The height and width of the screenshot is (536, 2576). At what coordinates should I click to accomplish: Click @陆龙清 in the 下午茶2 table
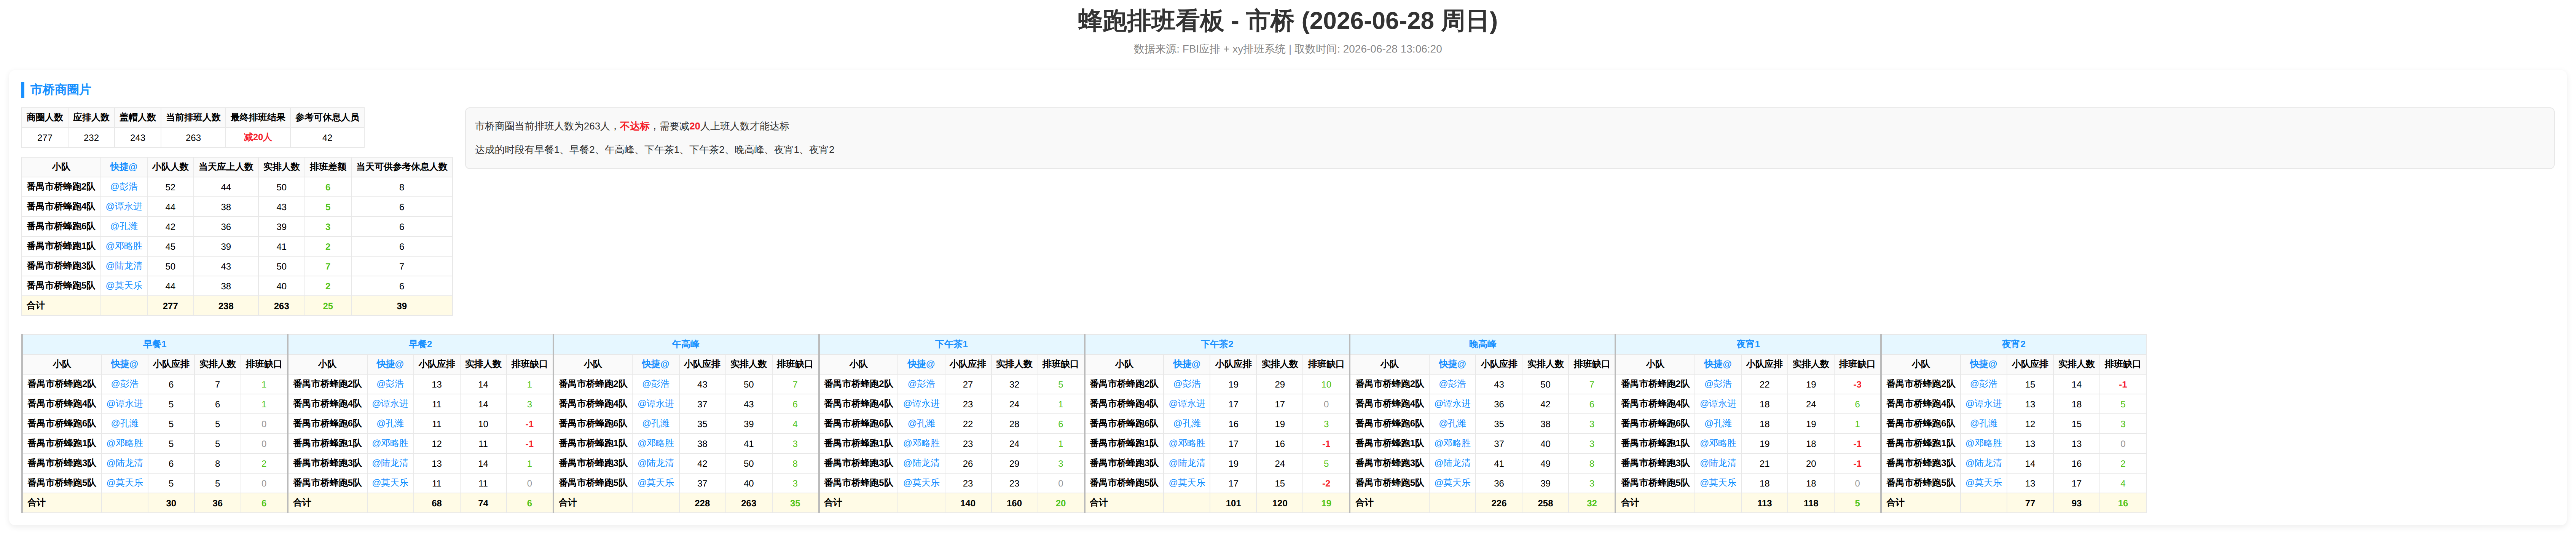1187,463
